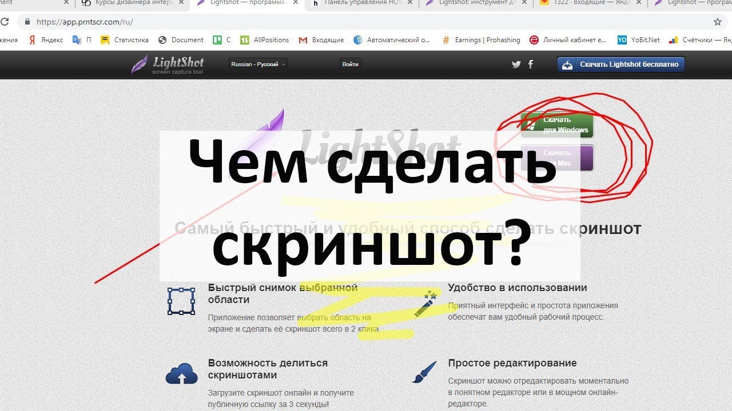Expand the Russian - Русский language dropdown
The image size is (732, 411).
click(x=258, y=65)
